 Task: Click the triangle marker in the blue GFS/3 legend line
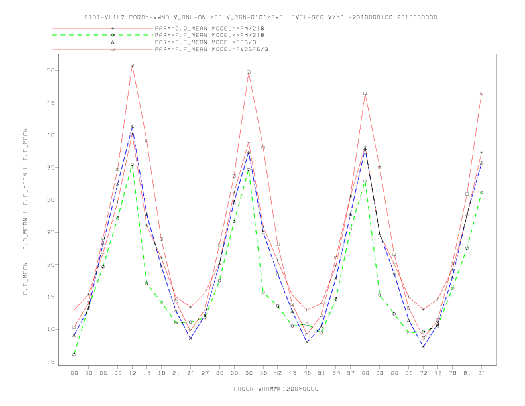pos(113,42)
